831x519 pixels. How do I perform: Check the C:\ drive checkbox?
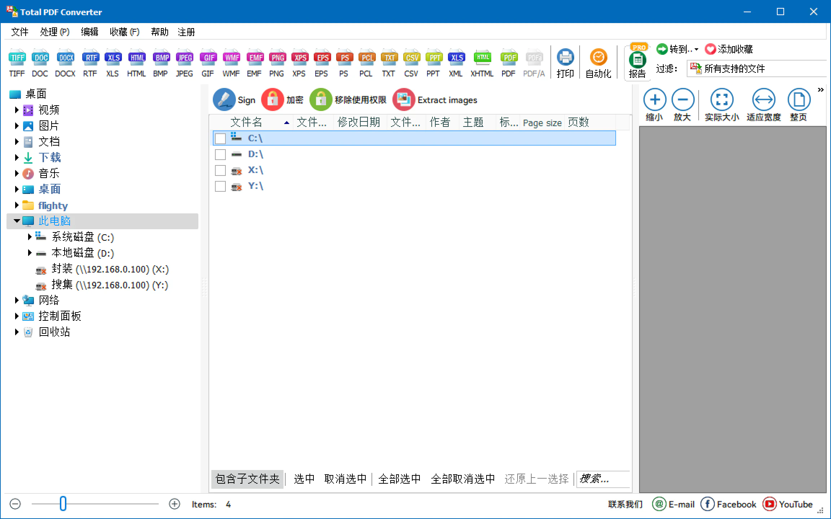(220, 138)
